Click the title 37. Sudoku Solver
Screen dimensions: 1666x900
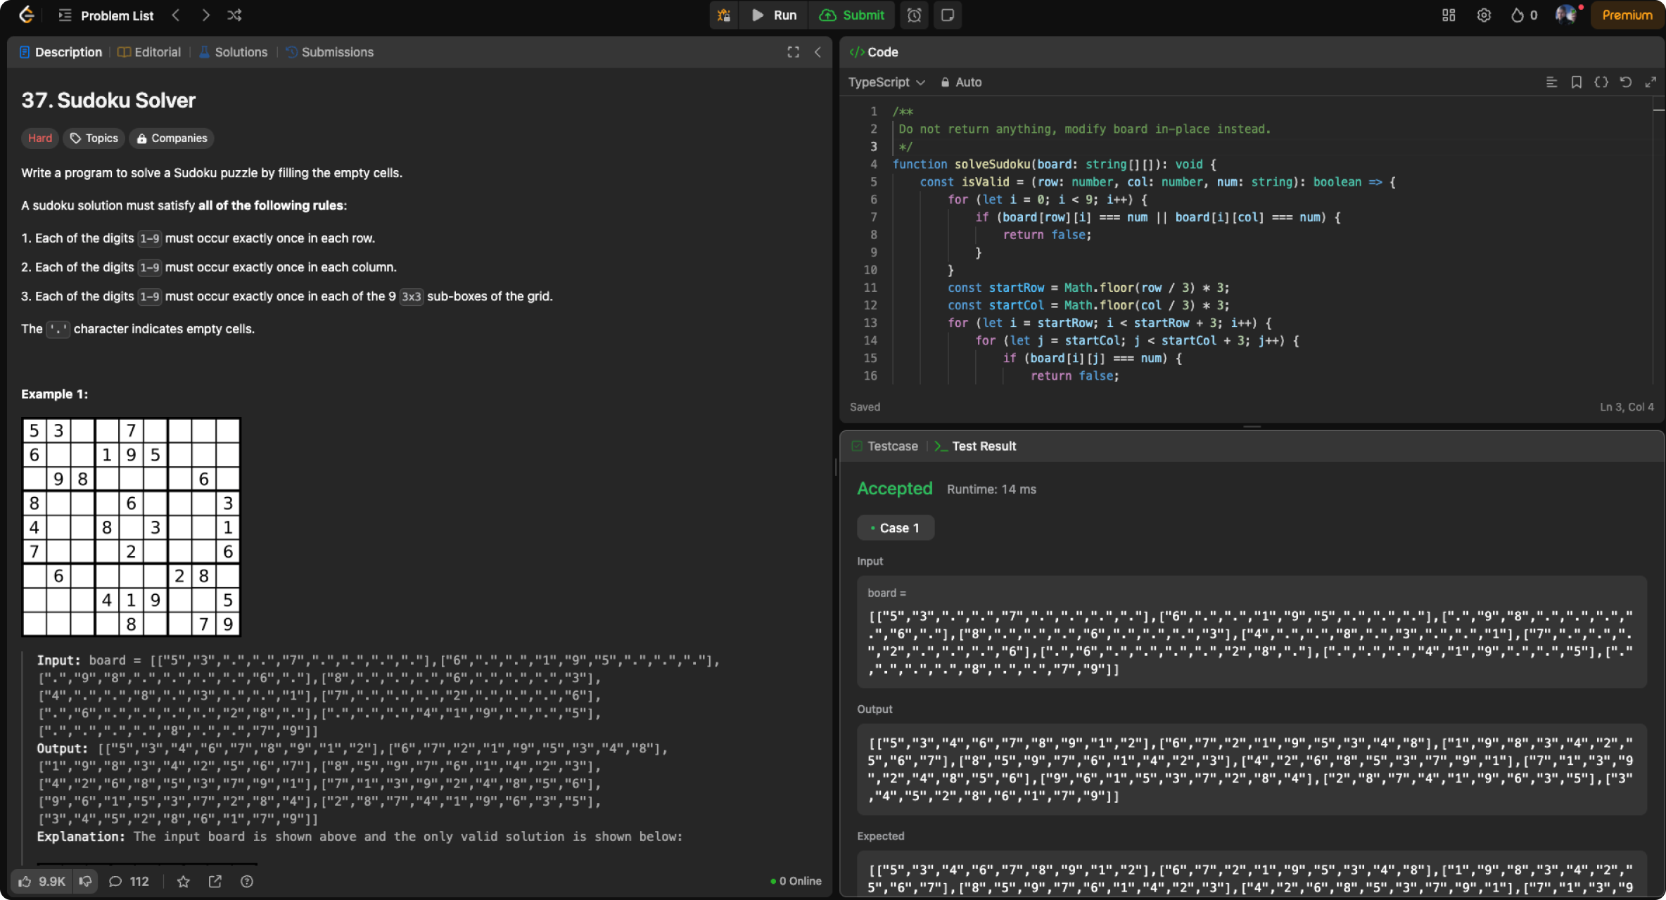pos(108,101)
